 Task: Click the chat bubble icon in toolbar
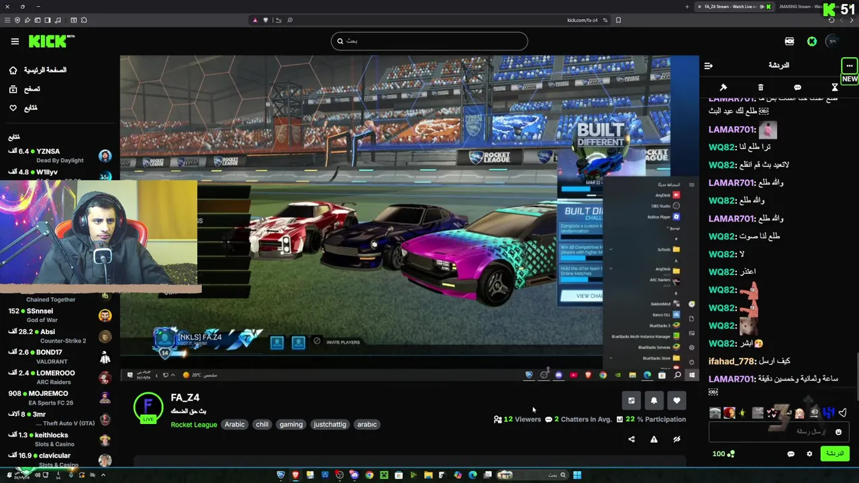point(797,87)
